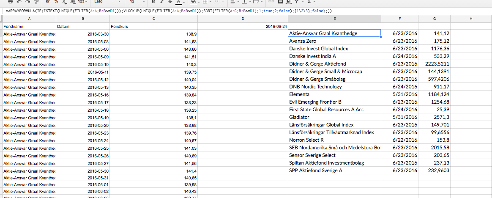Select column C header
Image resolution: width=492 pixels, height=198 pixels.
pyautogui.click(x=154, y=19)
